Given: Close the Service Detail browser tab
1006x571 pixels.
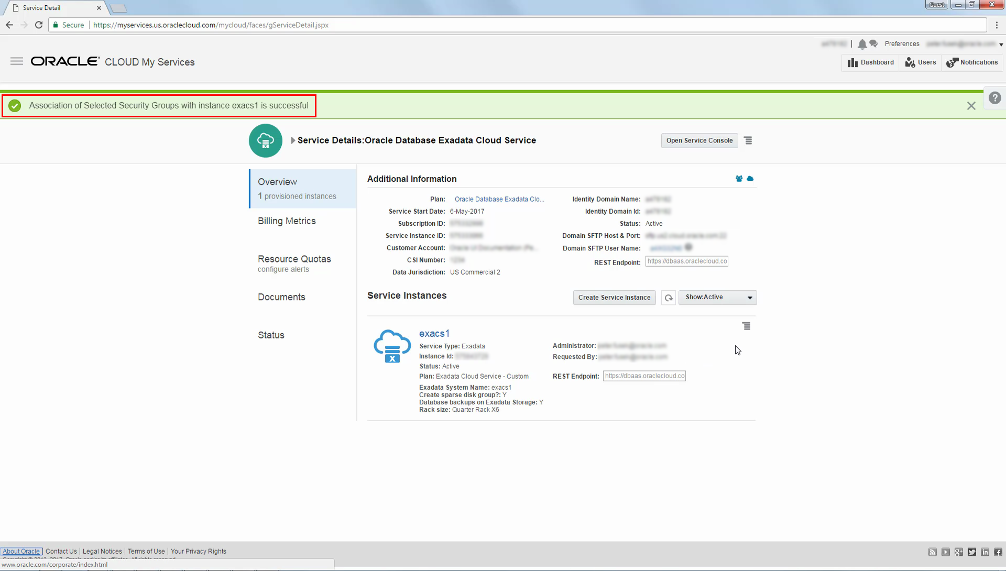Looking at the screenshot, I should [99, 8].
